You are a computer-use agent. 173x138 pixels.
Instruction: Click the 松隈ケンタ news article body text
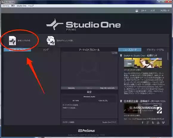(x=144, y=83)
